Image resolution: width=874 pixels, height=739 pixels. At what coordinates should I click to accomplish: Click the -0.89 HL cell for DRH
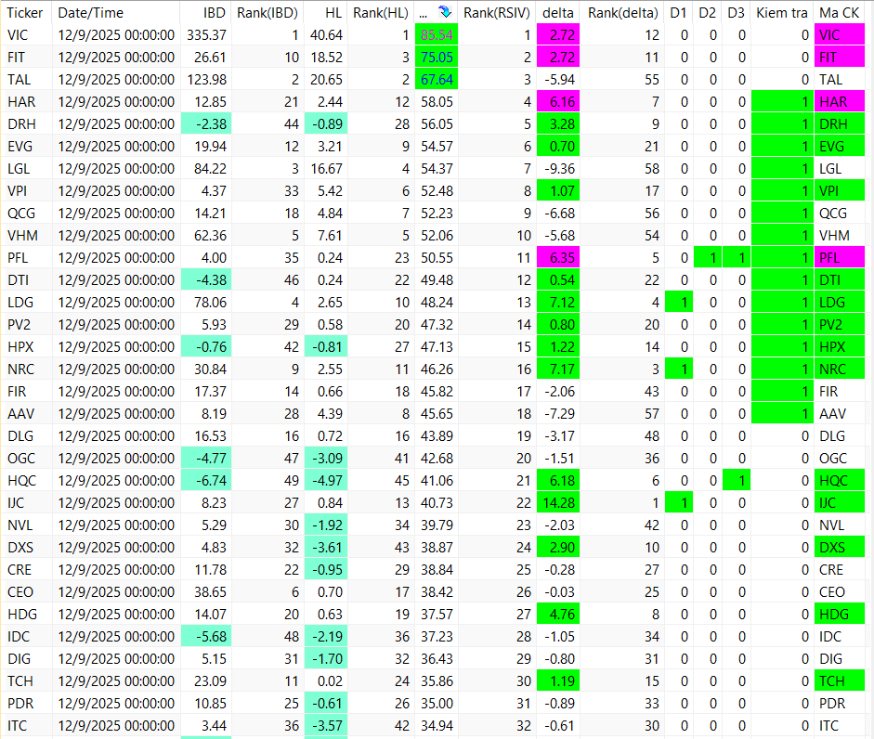pyautogui.click(x=325, y=124)
